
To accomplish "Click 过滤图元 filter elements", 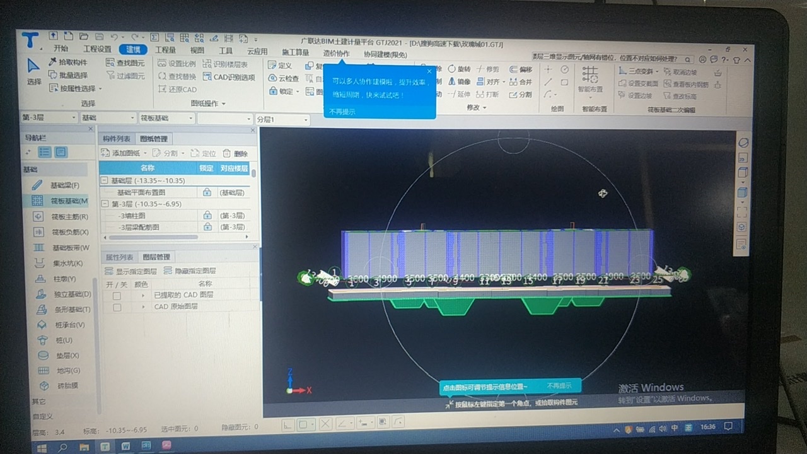I will pos(125,76).
